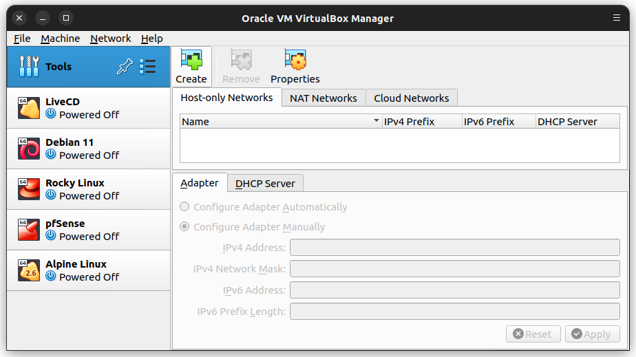Image resolution: width=636 pixels, height=357 pixels.
Task: Click the Tools wrench icon
Action: pyautogui.click(x=29, y=67)
